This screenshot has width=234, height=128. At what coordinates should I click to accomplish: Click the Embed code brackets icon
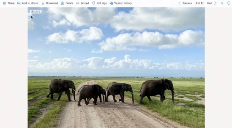[x=78, y=3]
